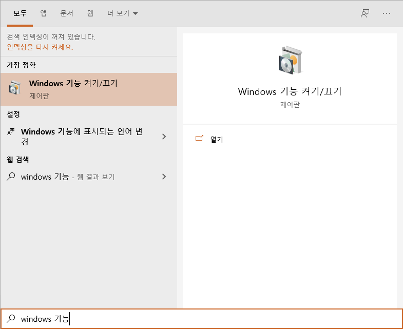Select windows 기능 - 웹 결과 보기
The image size is (403, 329).
89,177
